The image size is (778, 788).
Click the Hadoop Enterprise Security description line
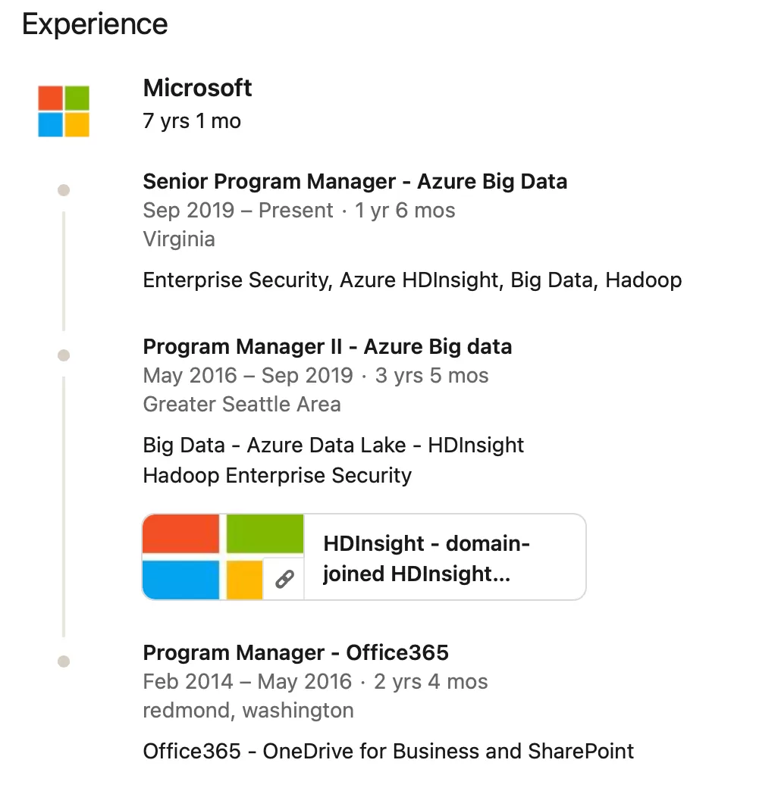coord(277,475)
